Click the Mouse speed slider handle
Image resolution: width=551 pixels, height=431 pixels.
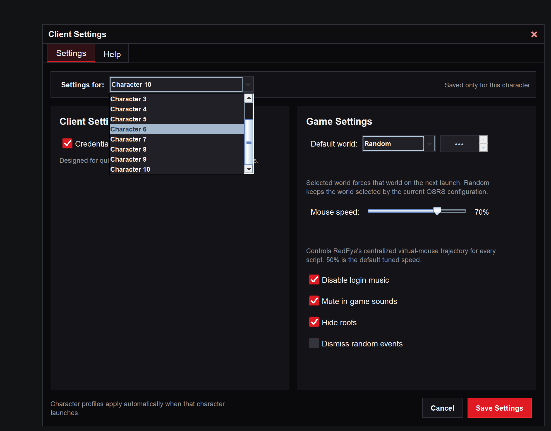(437, 211)
